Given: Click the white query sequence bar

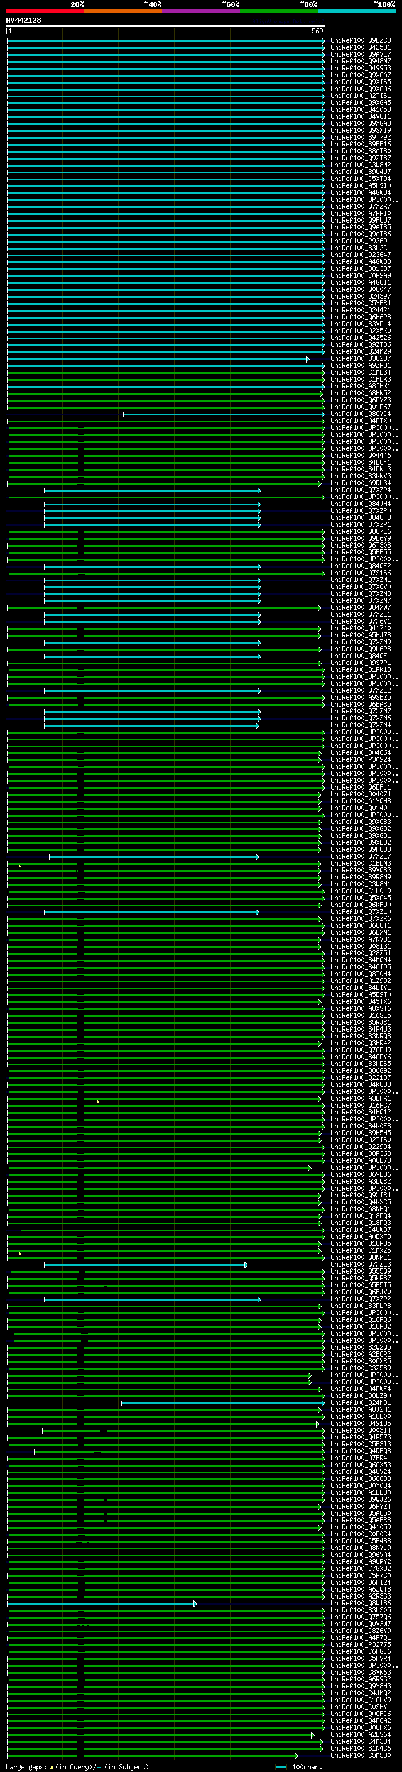Looking at the screenshot, I should 166,25.
